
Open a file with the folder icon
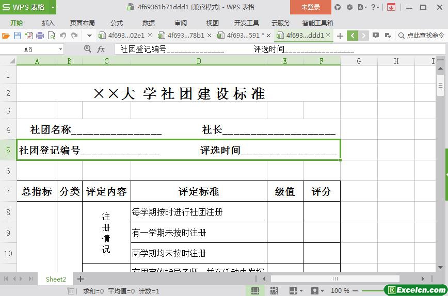coord(6,36)
